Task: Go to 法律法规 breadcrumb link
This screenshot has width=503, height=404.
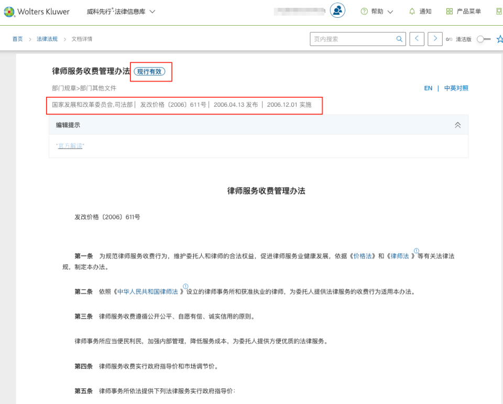Action: [47, 39]
